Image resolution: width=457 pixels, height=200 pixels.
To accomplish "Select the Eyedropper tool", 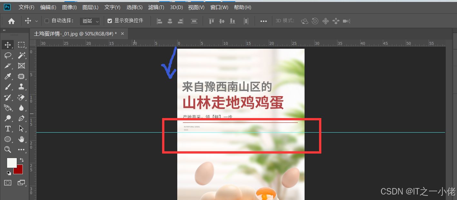I will click(x=8, y=76).
